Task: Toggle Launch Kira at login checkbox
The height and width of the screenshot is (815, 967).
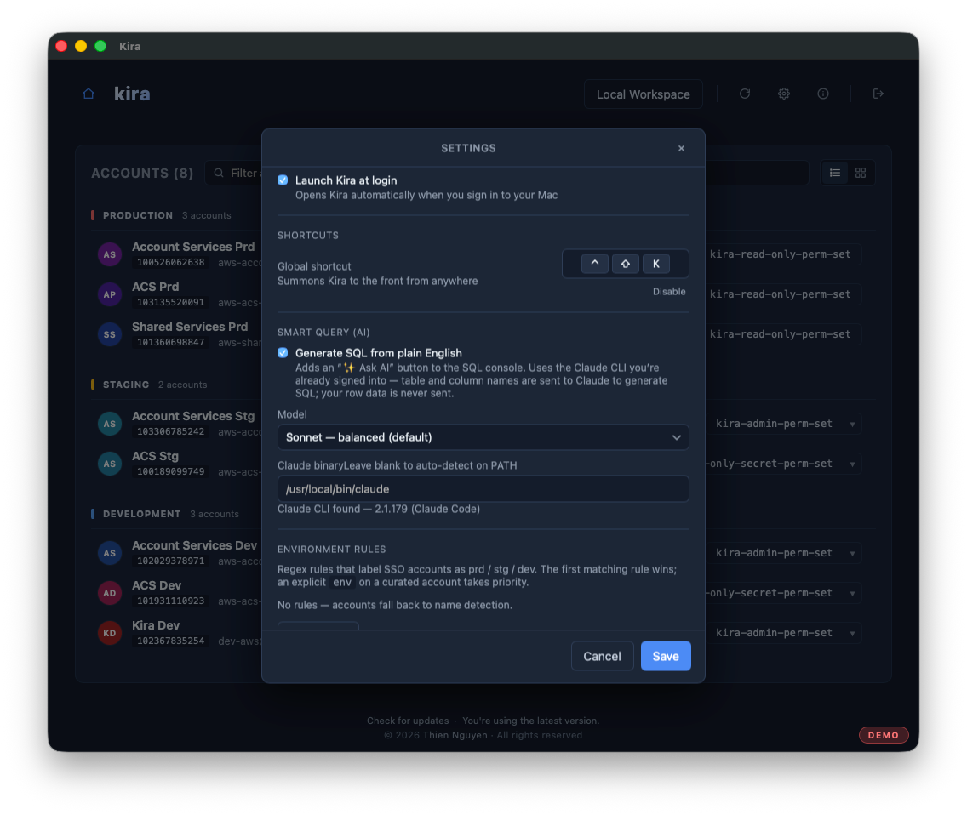Action: pos(283,180)
